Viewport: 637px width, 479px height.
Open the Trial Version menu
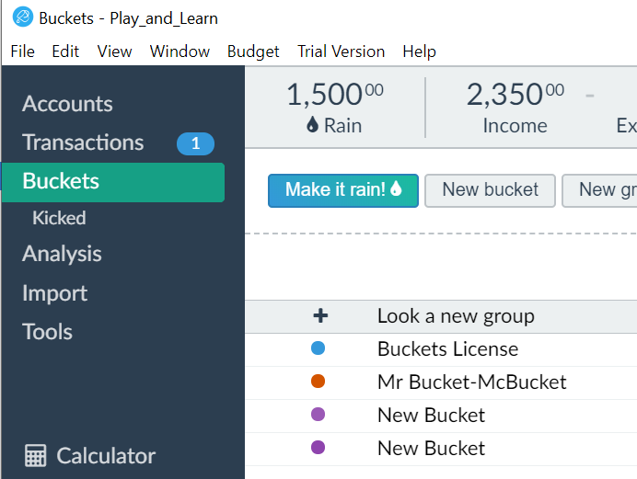click(341, 51)
